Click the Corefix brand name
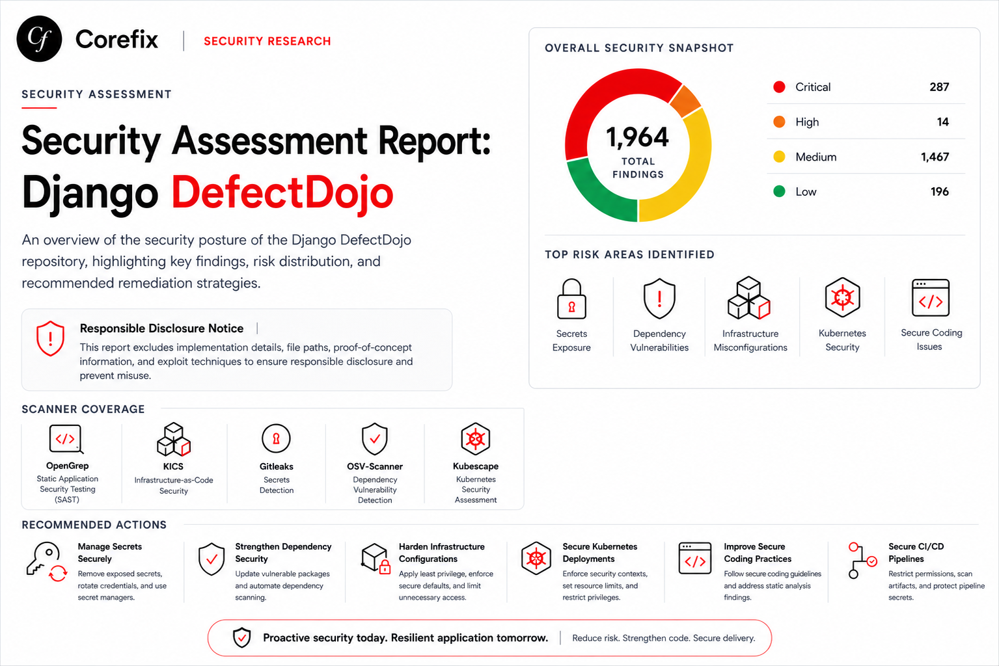 click(116, 39)
